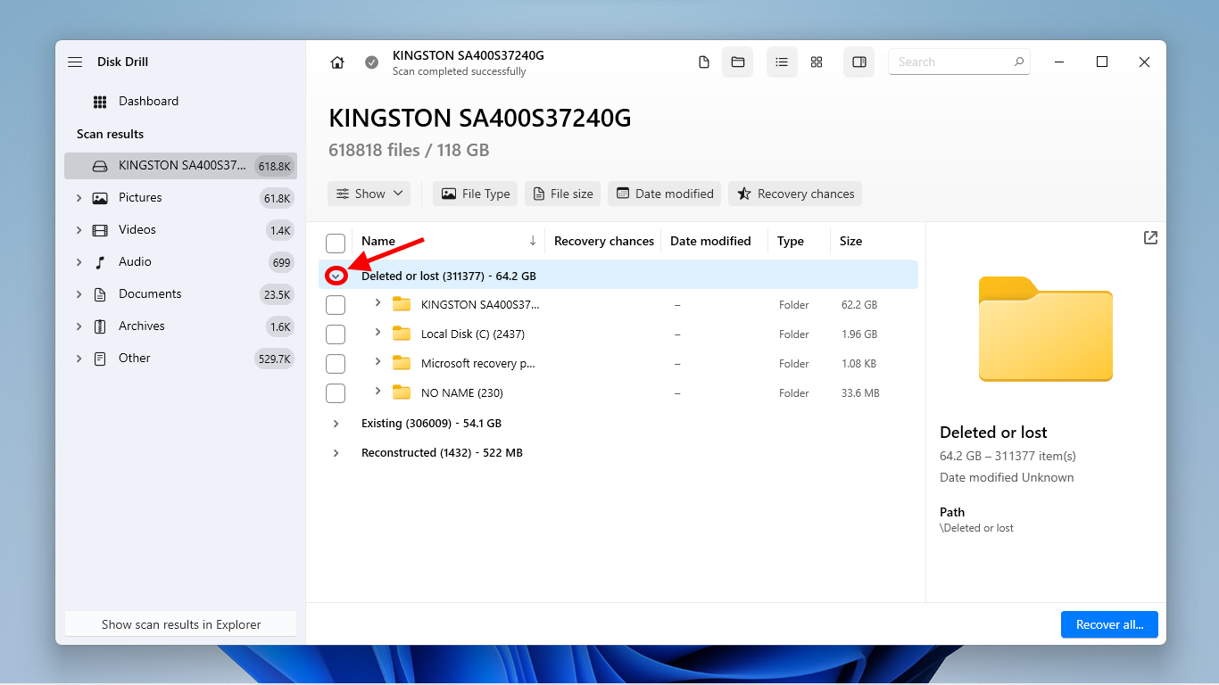1219x685 pixels.
Task: Check the NO NAME (230) checkbox
Action: [x=336, y=393]
